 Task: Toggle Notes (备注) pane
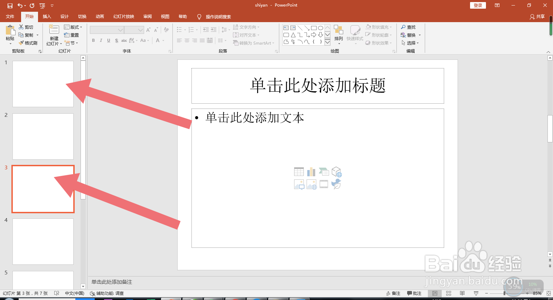(393, 293)
